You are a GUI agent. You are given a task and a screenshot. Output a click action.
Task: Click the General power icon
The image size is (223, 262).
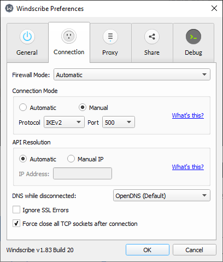(27, 37)
